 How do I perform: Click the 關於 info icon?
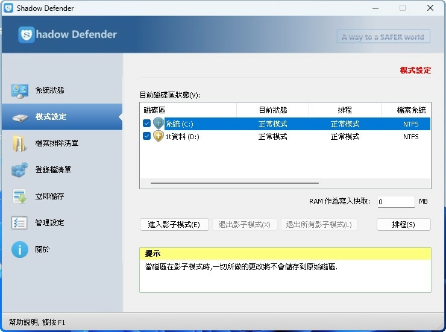pyautogui.click(x=20, y=249)
